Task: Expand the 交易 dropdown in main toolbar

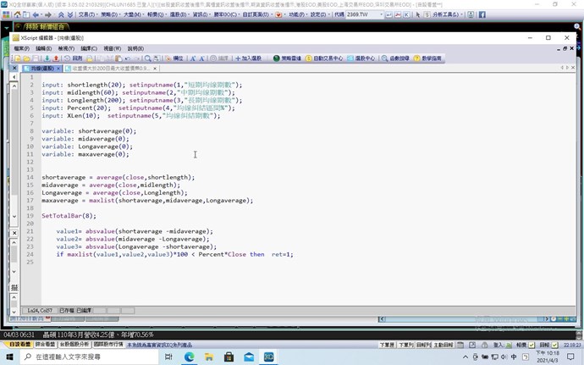Action: tap(87, 14)
